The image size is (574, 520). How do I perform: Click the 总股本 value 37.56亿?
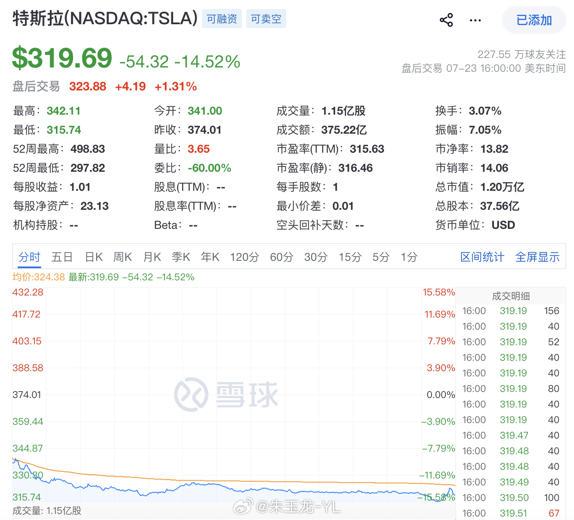500,206
